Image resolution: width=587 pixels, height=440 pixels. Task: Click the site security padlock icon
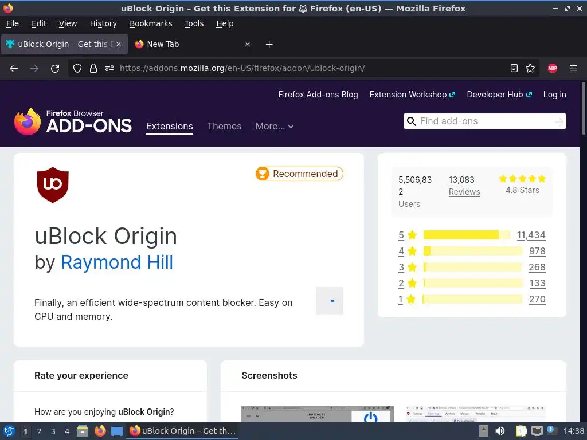click(93, 69)
